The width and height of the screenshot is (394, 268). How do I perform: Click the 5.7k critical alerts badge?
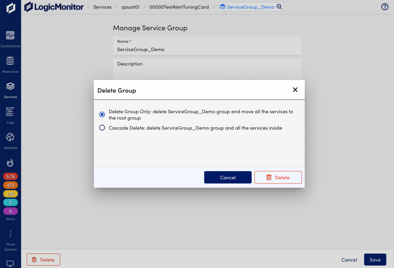(x=11, y=177)
